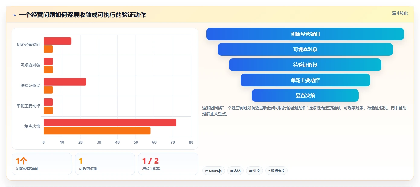Image resolution: width=420 pixels, height=187 pixels.
Task: Click the 单轮主要动作 chart axis label
Action: [x=28, y=106]
